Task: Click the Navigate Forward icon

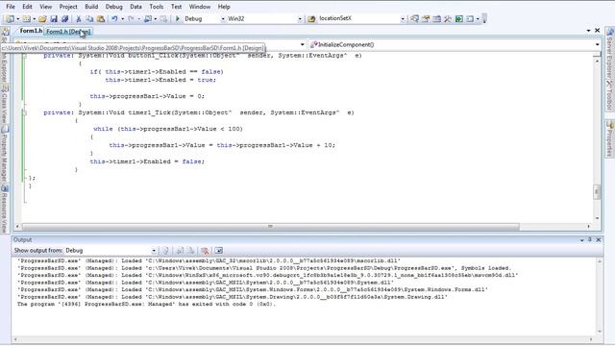Action: point(163,19)
